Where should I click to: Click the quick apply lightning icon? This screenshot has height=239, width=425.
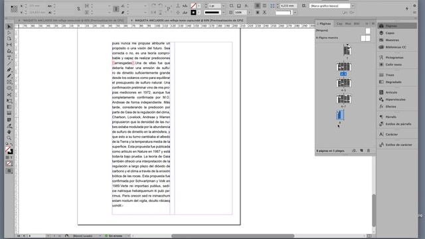tap(407, 9)
